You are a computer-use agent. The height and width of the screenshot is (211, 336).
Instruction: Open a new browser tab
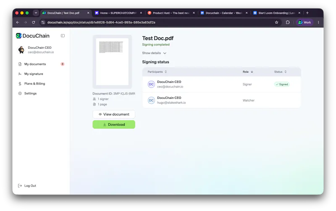pyautogui.click(x=307, y=13)
